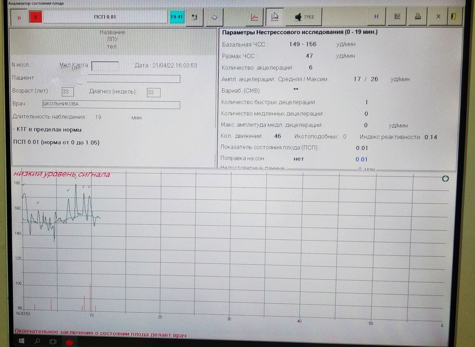Click the 'Пациент' name field
The width and height of the screenshot is (475, 347).
point(133,79)
